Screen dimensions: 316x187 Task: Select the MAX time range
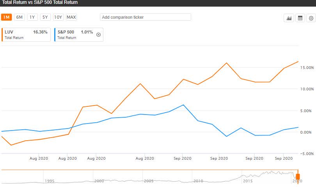(71, 17)
